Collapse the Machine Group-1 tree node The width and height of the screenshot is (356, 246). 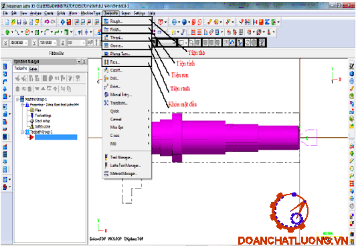17,100
